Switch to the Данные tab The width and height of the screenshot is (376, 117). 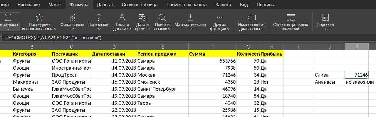105,5
